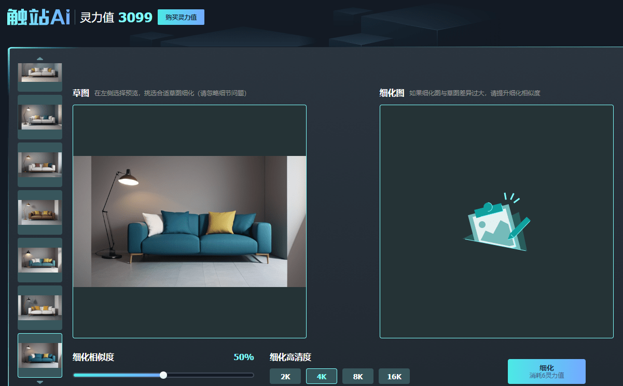This screenshot has height=386, width=623.
Task: Click the down arrow below the thumbnail list
Action: coord(40,382)
